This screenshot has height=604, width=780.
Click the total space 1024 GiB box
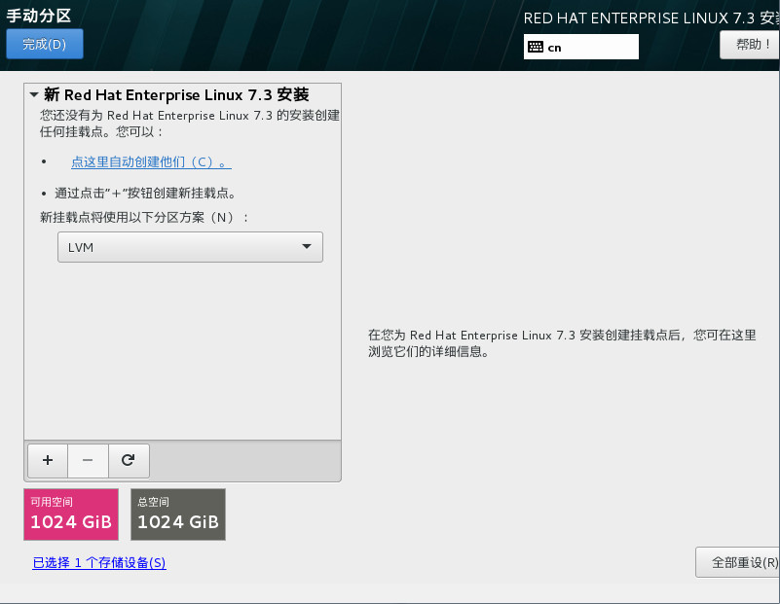coord(178,515)
